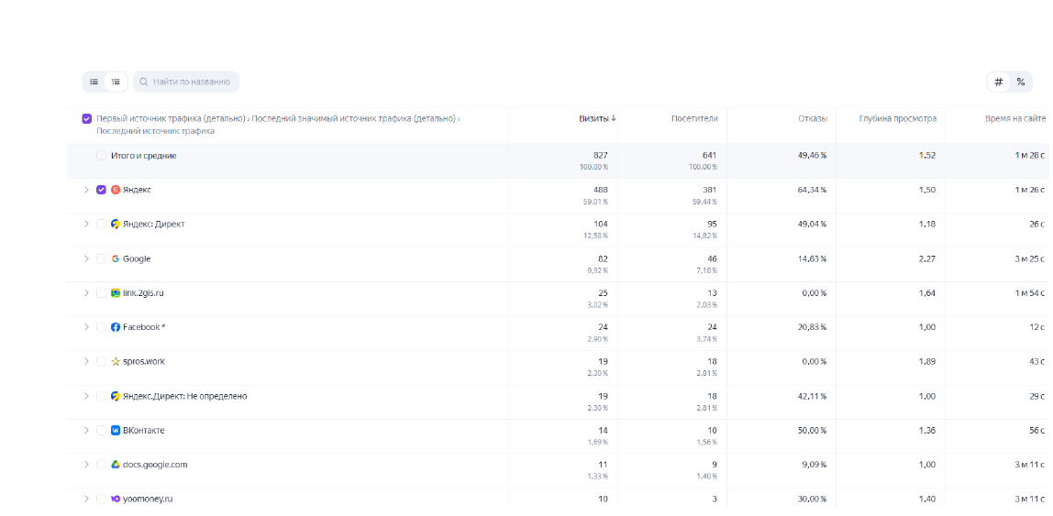Click the link.2gis.ru row name

point(145,293)
